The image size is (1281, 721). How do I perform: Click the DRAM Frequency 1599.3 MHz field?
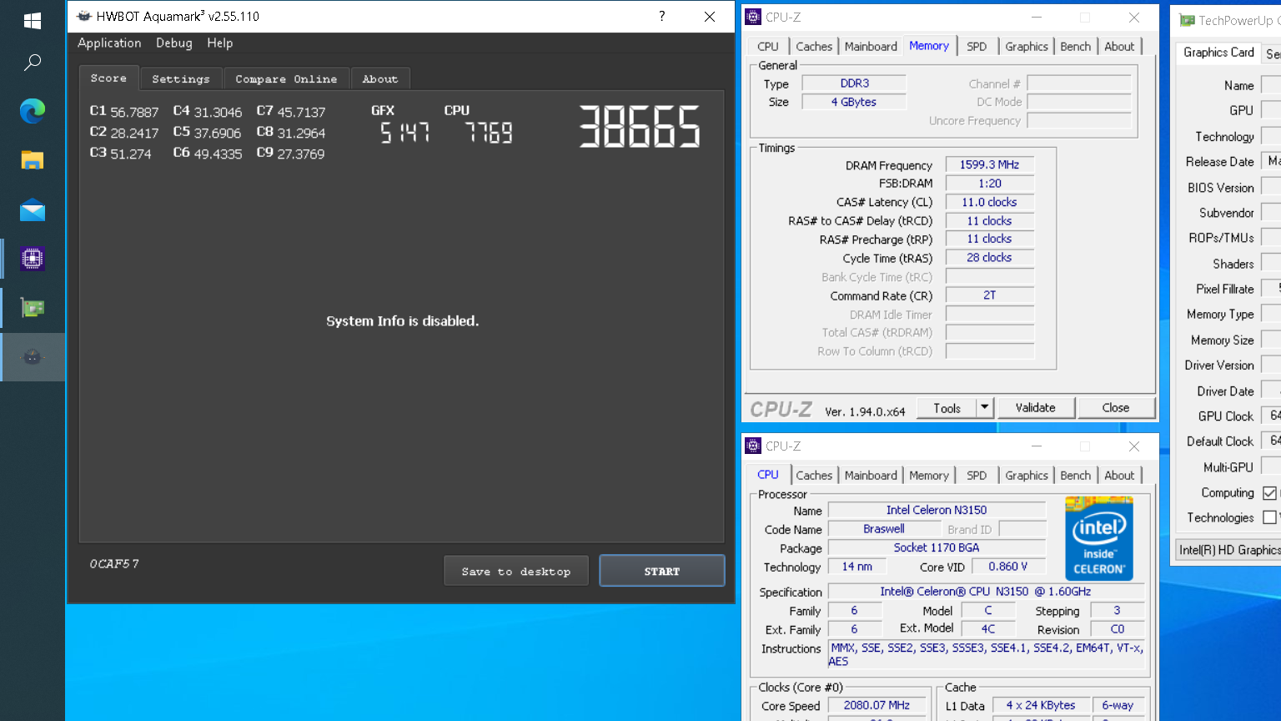click(x=990, y=164)
